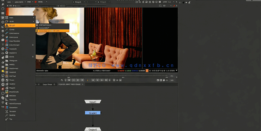Pick the Saturation node in Color menu

click(x=13, y=108)
